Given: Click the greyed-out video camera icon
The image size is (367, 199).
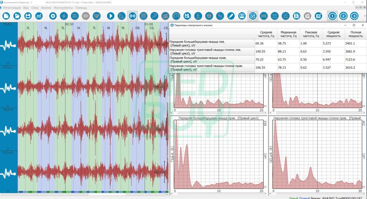Looking at the screenshot, I should pyautogui.click(x=85, y=16).
